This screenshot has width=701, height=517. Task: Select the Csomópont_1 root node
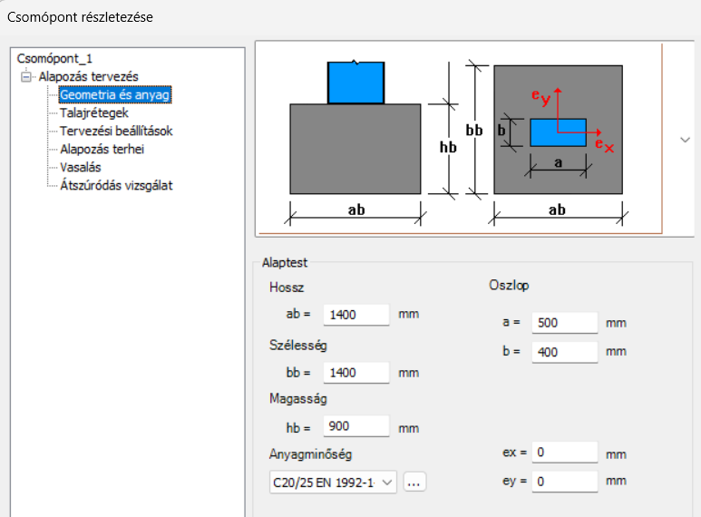(x=54, y=59)
